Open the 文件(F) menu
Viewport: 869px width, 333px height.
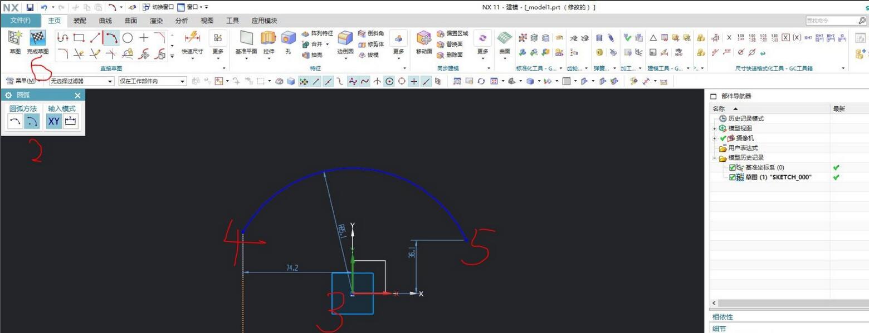pos(21,21)
